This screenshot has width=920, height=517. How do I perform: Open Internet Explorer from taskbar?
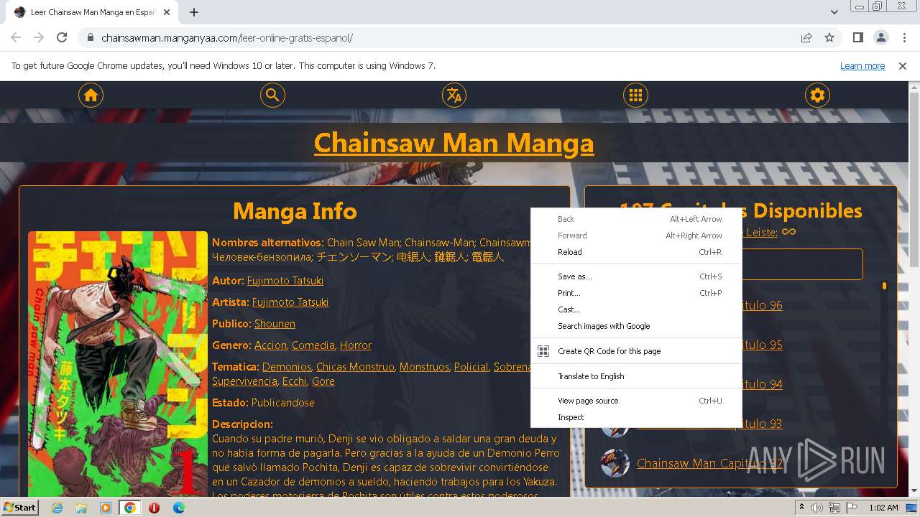coord(57,508)
